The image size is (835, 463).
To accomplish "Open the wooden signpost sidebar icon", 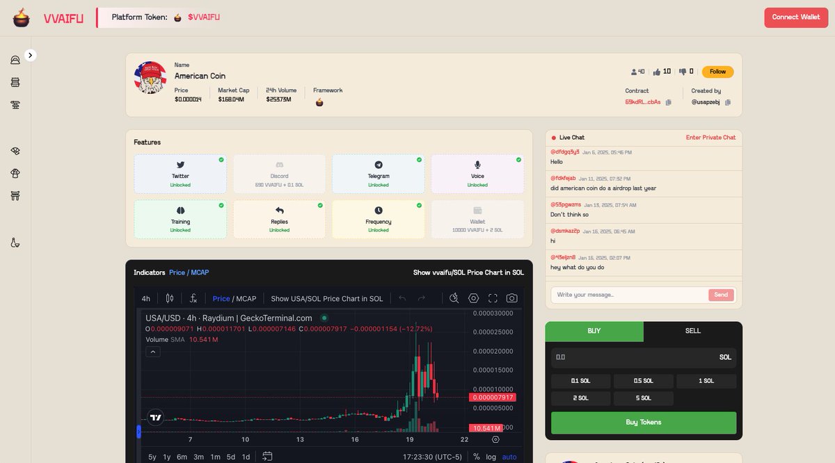I will coord(15,105).
